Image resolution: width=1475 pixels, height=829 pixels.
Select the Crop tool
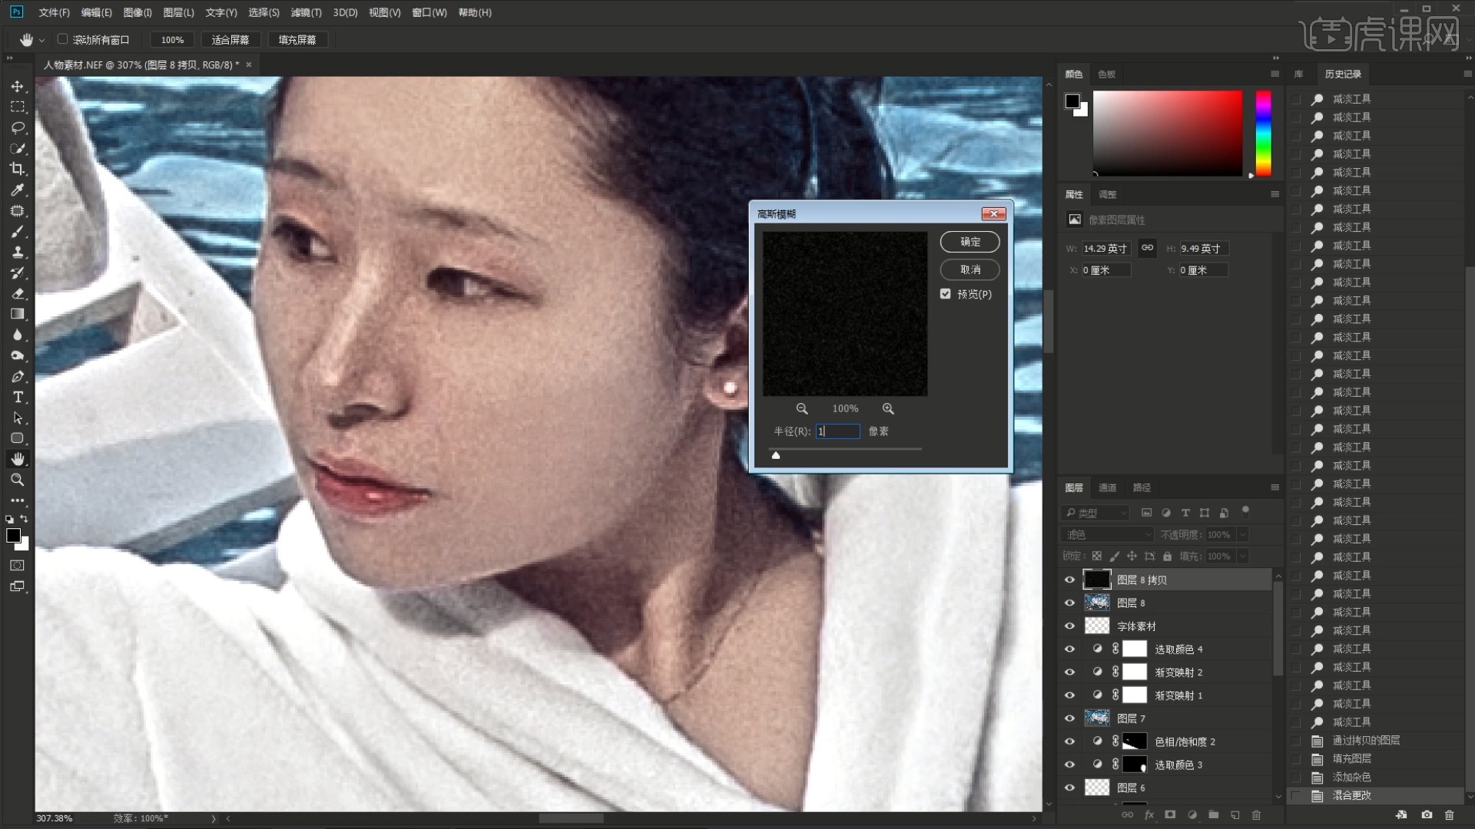point(18,169)
